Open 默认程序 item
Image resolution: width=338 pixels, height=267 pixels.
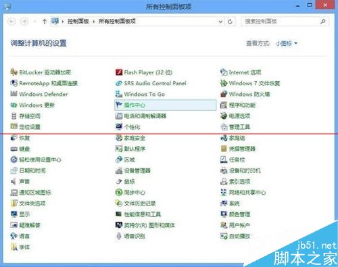pyautogui.click(x=130, y=149)
